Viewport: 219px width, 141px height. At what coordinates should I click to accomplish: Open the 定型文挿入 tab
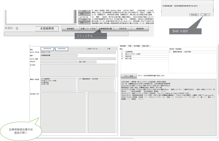click(x=146, y=46)
